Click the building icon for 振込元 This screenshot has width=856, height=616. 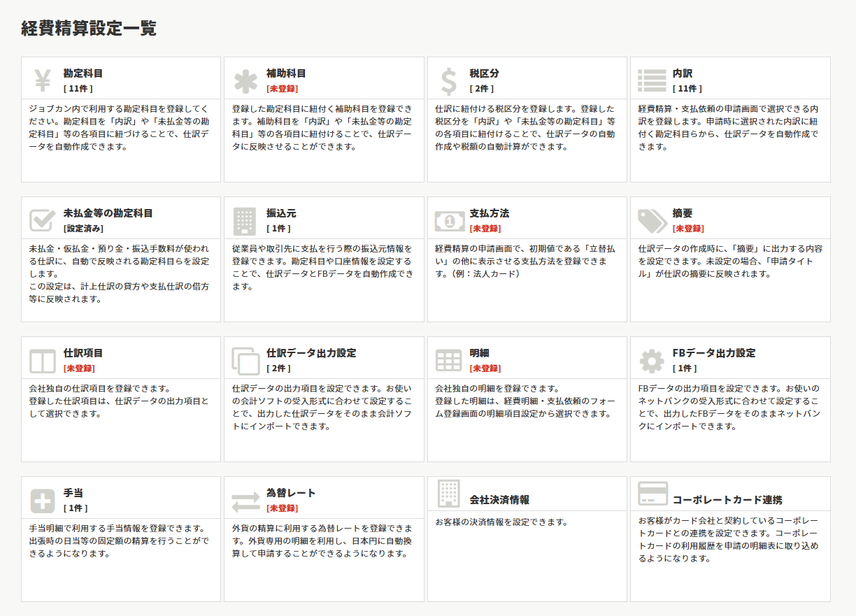click(245, 221)
